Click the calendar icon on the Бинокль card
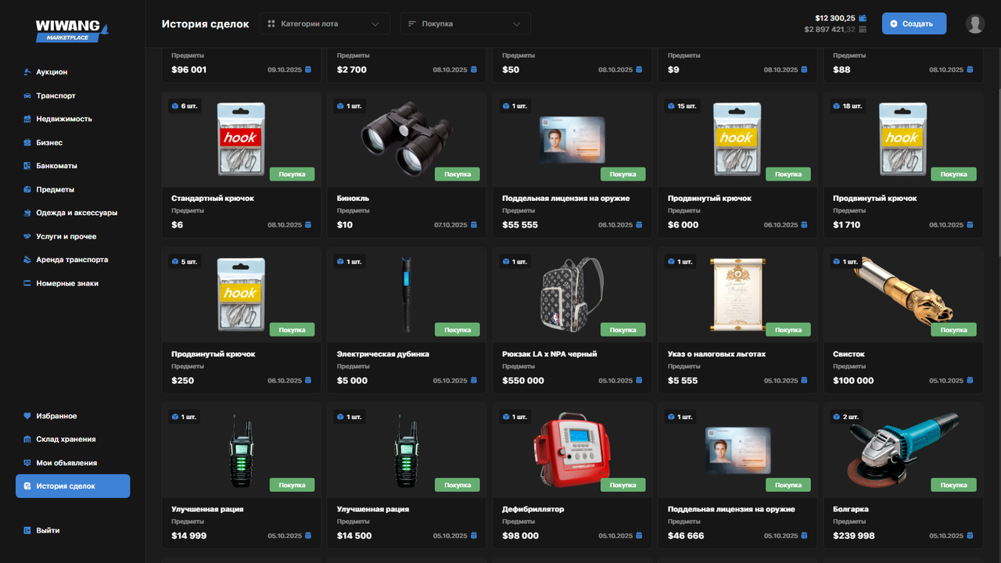Viewport: 1001px width, 563px height. tap(473, 225)
